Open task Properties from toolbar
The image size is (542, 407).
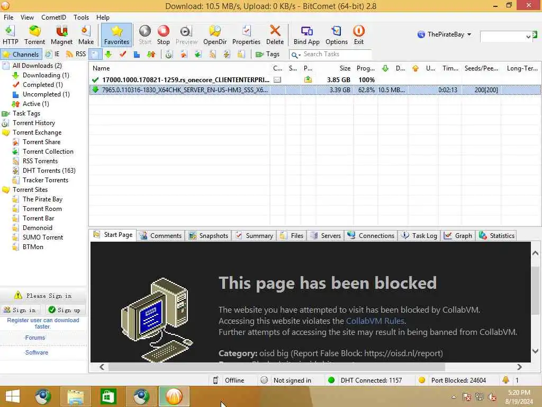(246, 35)
